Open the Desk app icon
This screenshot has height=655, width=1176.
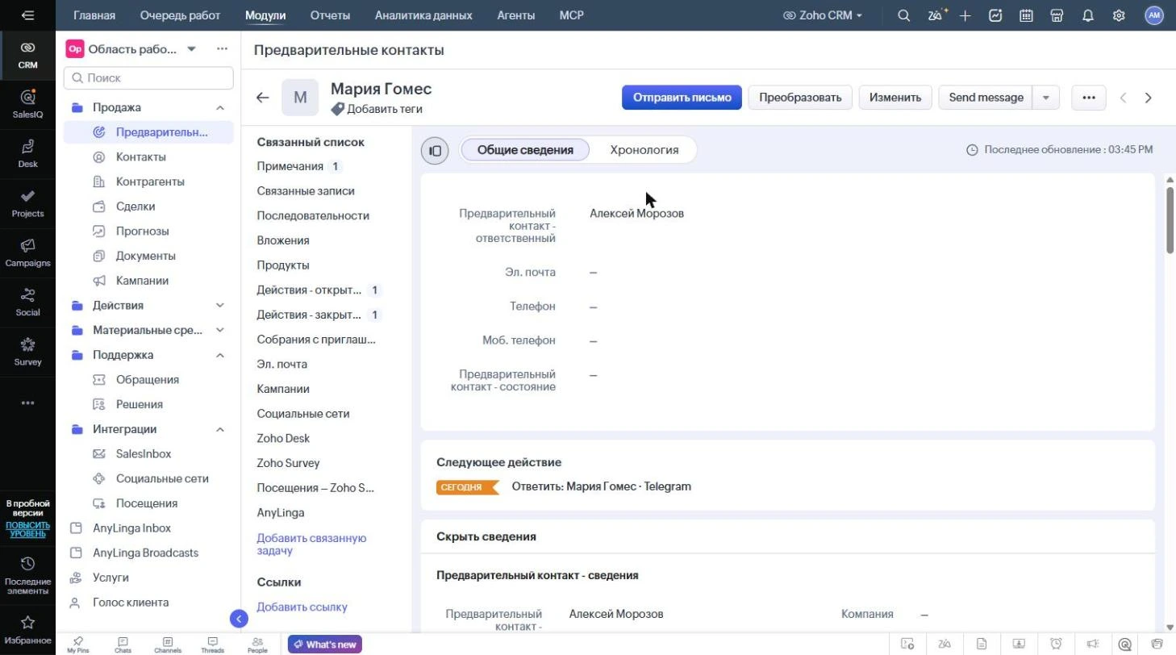point(27,152)
